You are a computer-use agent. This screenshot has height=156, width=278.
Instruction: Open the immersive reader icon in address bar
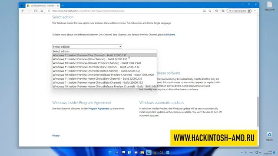point(205,11)
